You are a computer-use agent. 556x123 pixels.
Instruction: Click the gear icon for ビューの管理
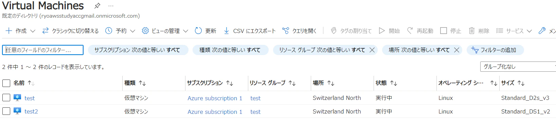tap(145, 31)
